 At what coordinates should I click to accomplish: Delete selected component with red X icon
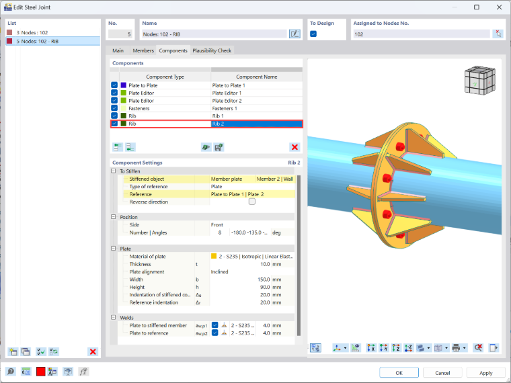[294, 147]
